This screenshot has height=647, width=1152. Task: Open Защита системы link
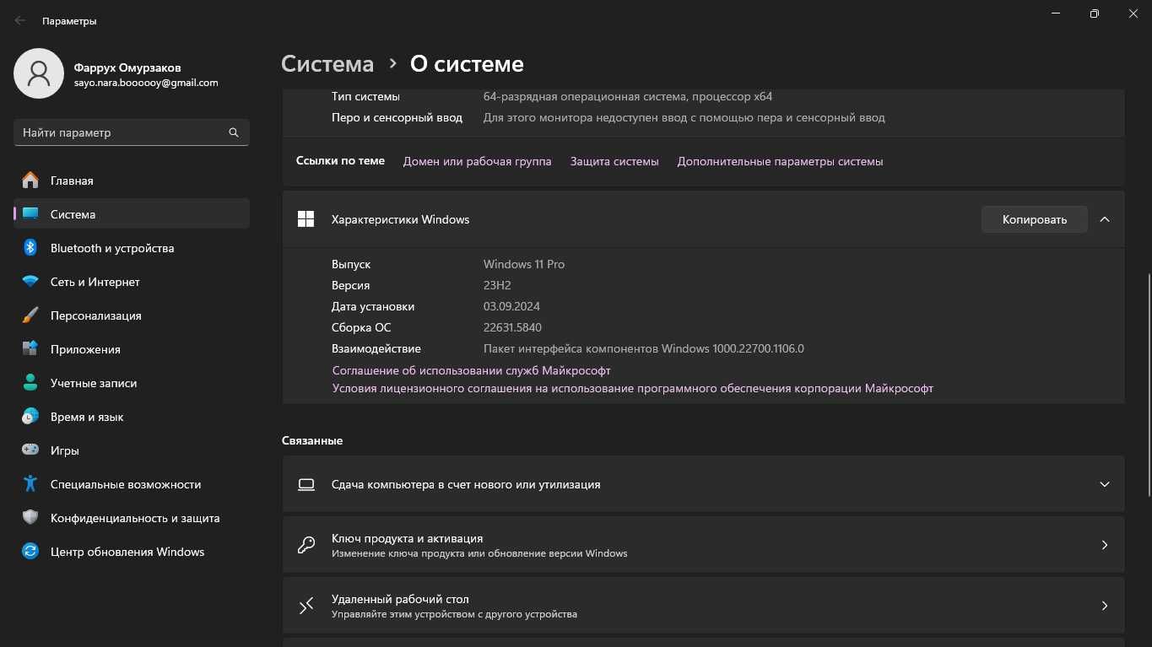[x=614, y=161]
